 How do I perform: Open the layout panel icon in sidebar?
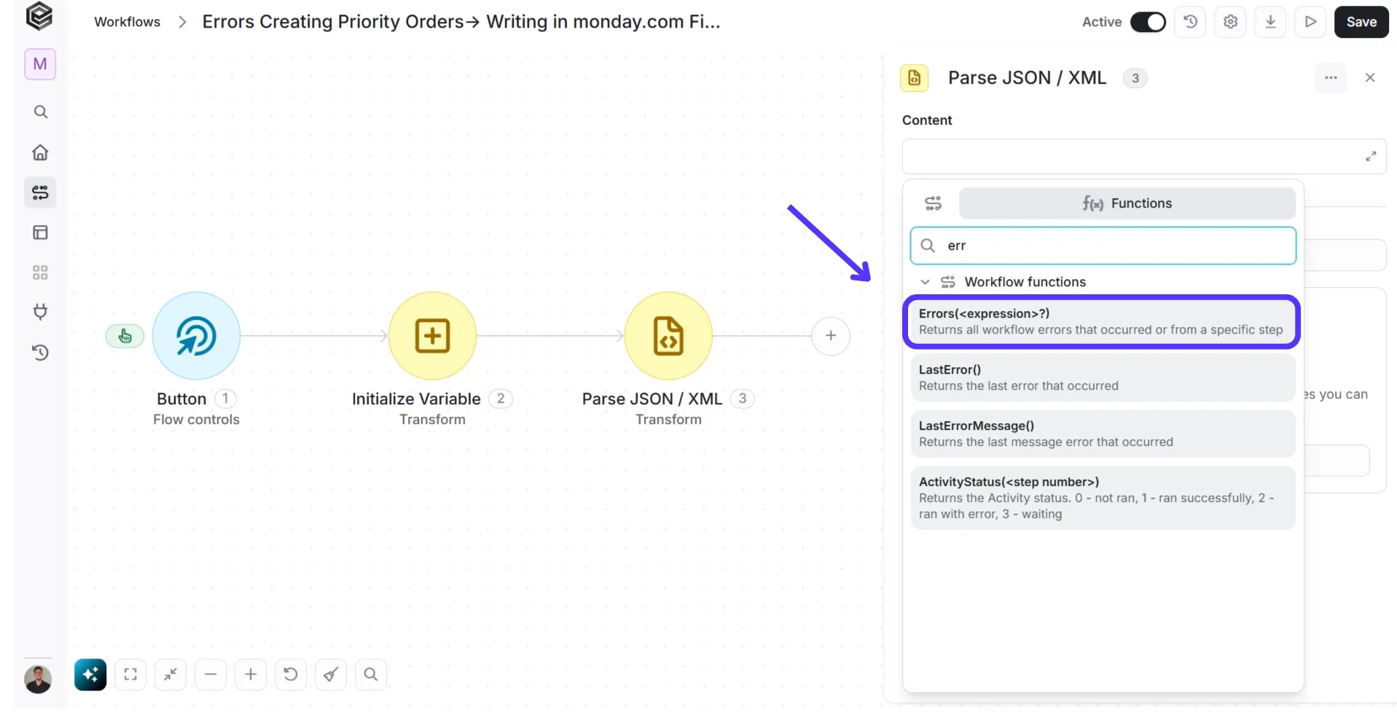[41, 232]
